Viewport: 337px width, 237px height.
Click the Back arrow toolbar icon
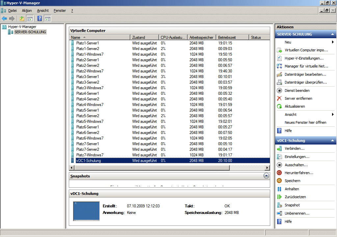[4, 19]
